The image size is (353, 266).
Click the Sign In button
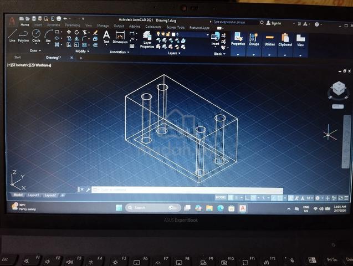[274, 23]
